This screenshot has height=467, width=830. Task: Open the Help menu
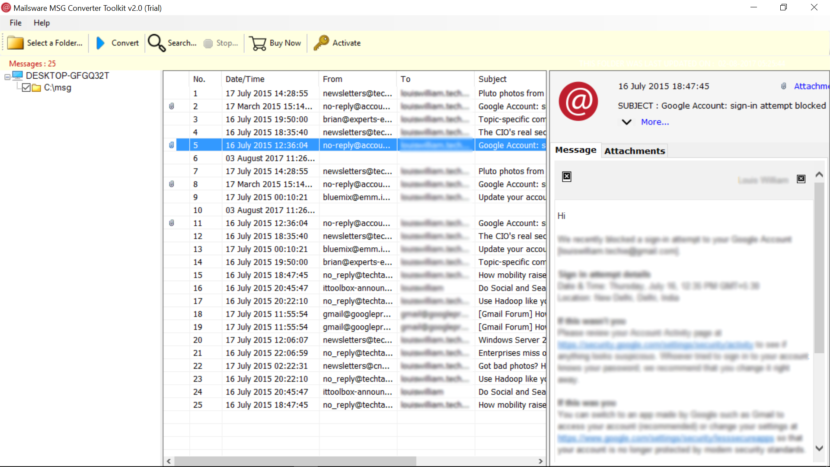tap(41, 23)
